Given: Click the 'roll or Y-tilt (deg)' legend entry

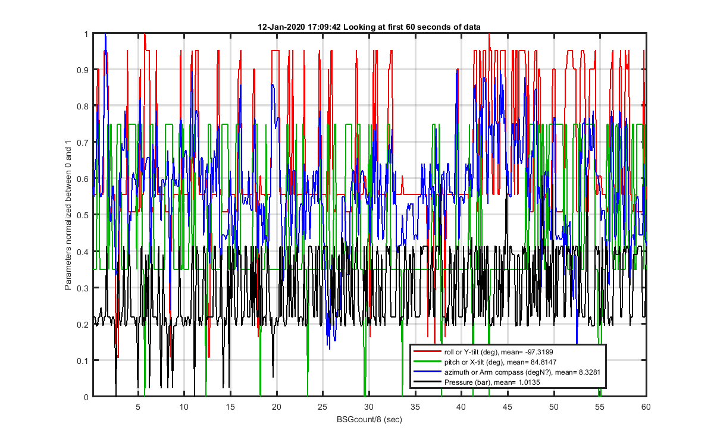Looking at the screenshot, I should [x=500, y=352].
